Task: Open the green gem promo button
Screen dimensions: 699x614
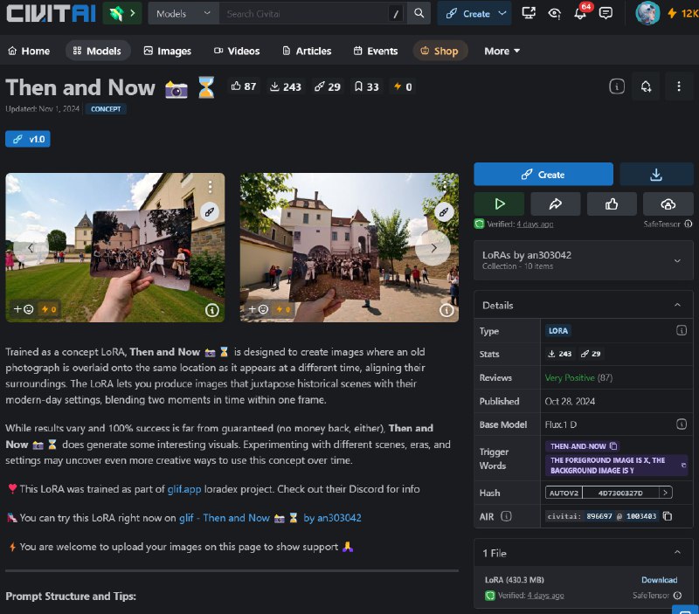Action: pyautogui.click(x=122, y=13)
